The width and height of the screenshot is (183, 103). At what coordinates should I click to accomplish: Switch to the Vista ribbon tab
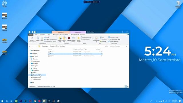49,35
